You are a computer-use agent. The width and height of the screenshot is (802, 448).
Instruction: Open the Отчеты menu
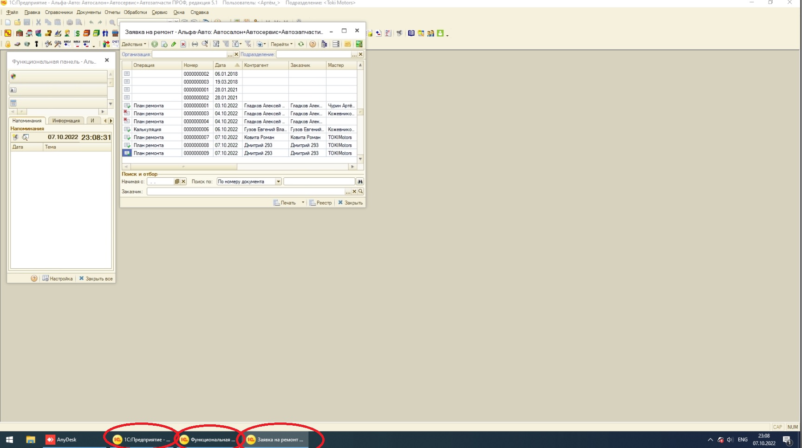tap(112, 12)
